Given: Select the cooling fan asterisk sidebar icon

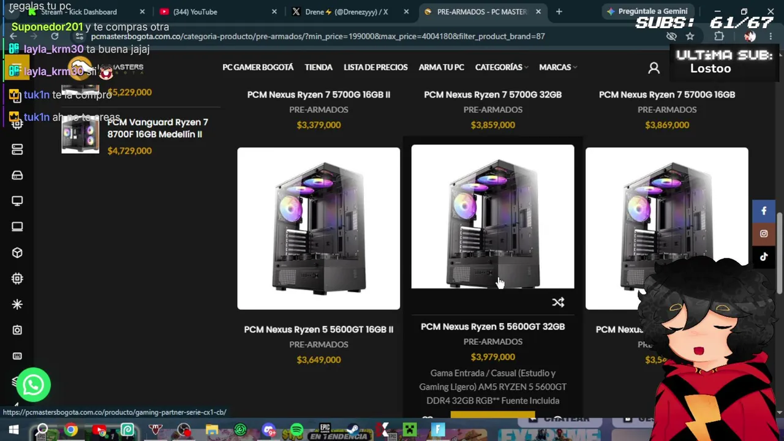Looking at the screenshot, I should (x=17, y=304).
